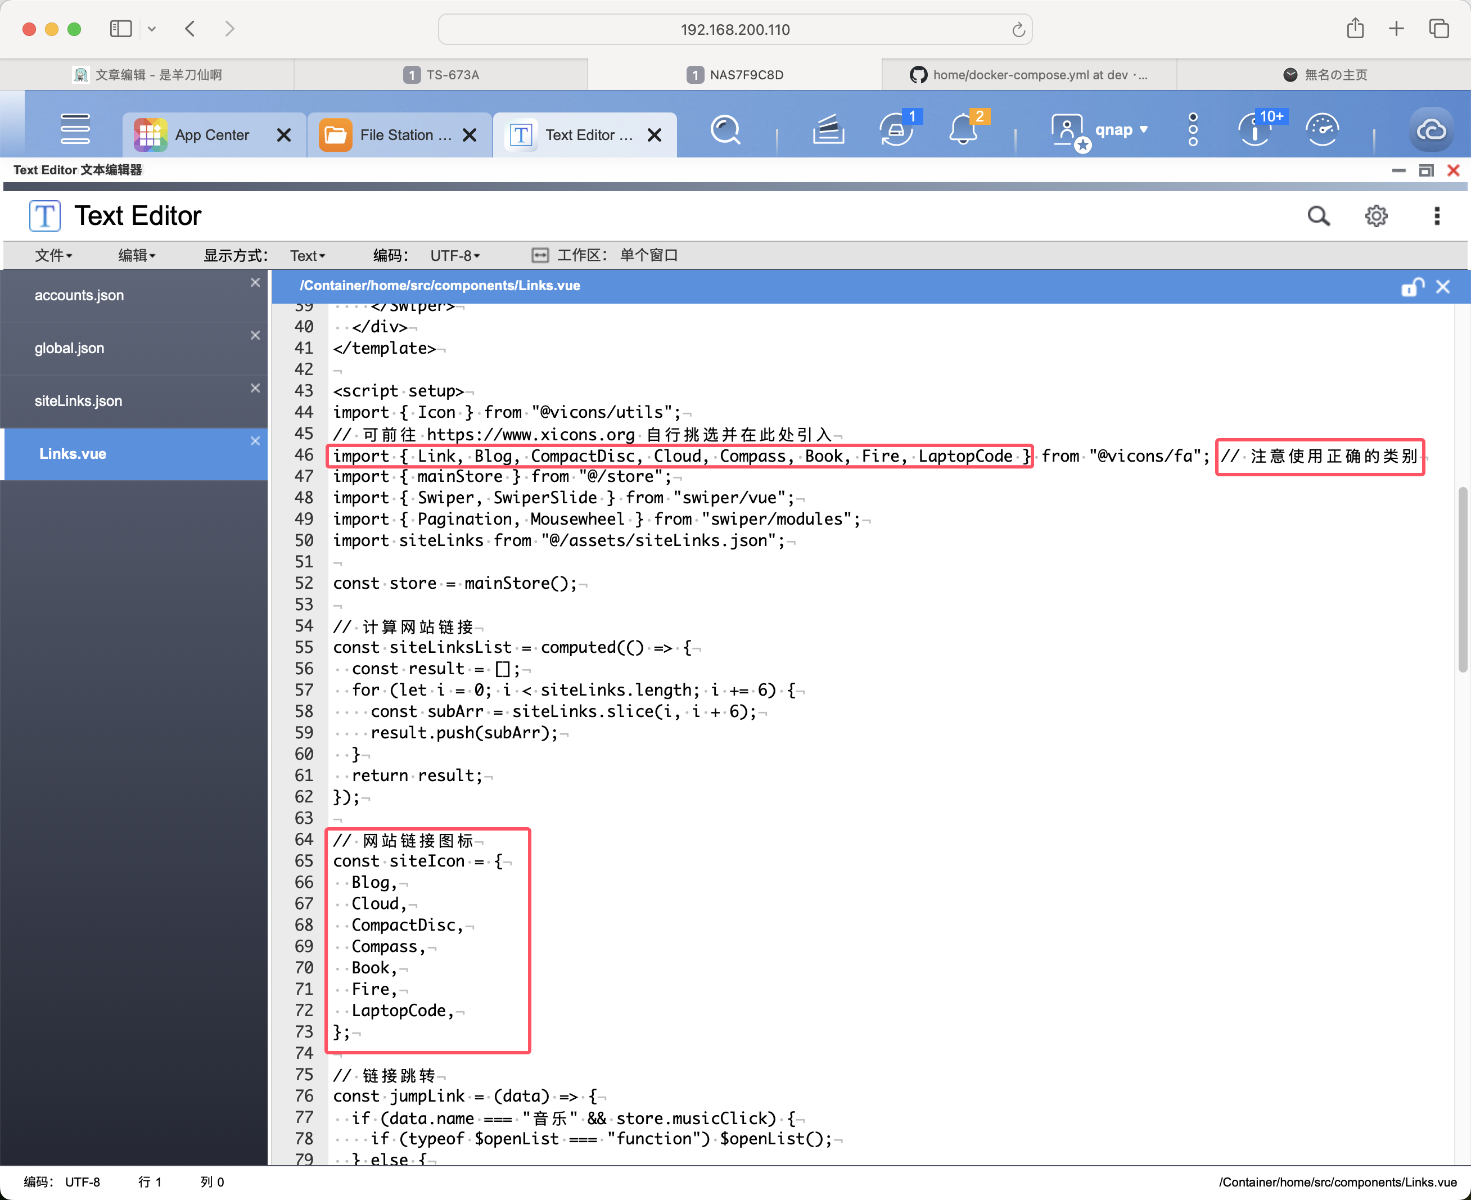Click the QNAP desktop search magnifier icon

(725, 129)
